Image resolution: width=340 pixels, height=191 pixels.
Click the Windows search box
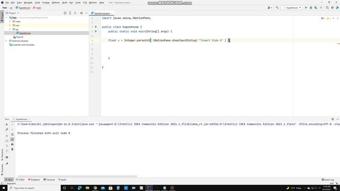click(34, 188)
